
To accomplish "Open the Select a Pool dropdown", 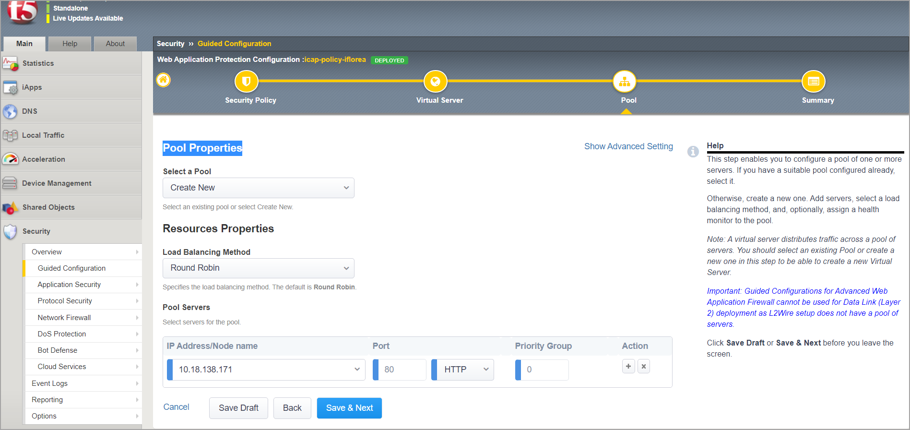I will tap(258, 188).
